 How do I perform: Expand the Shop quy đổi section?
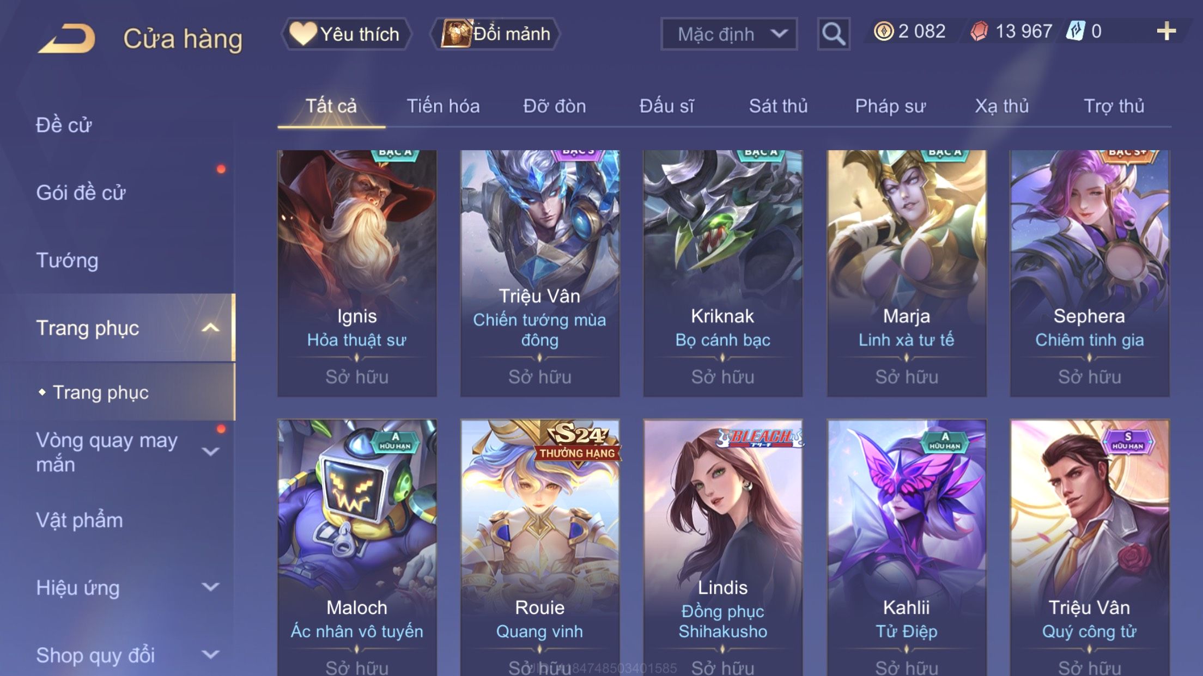coord(210,655)
